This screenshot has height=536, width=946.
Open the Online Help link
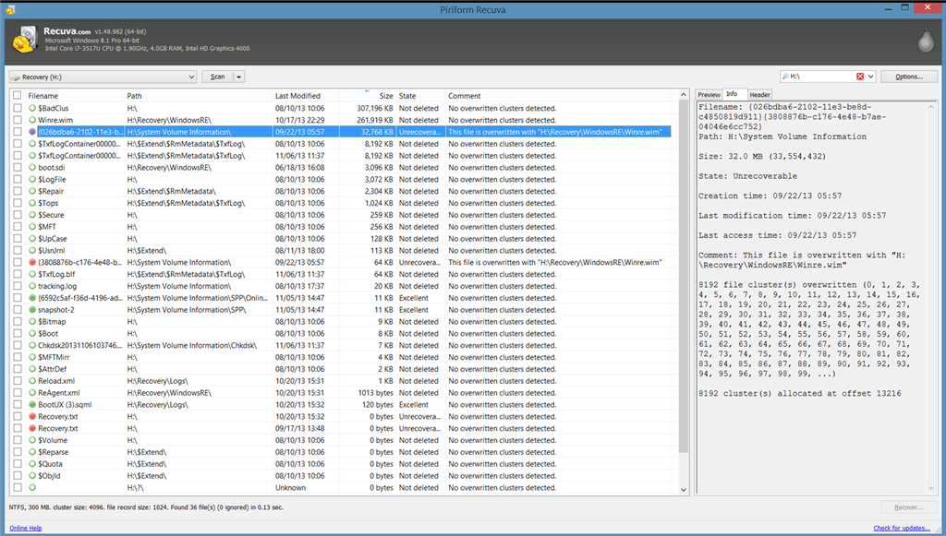tap(25, 529)
